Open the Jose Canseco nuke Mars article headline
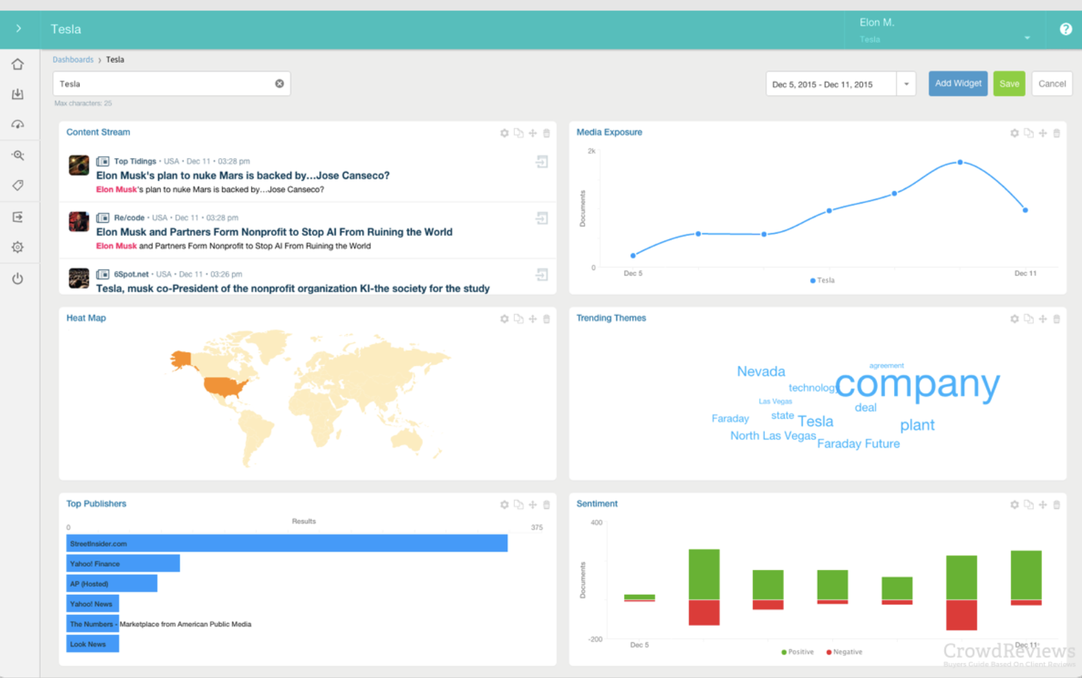 click(x=243, y=175)
